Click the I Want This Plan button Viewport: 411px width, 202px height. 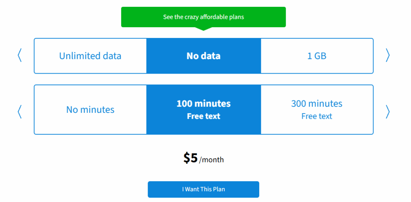coord(203,189)
